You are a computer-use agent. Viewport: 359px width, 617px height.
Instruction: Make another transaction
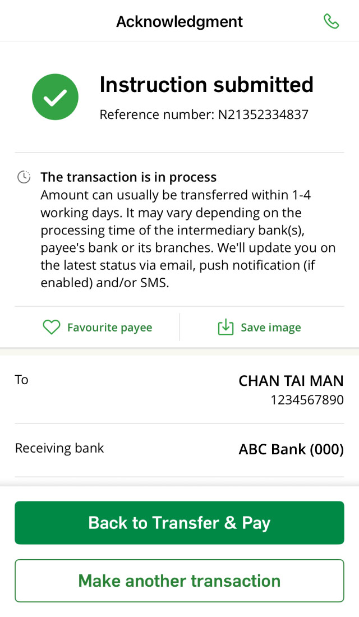pyautogui.click(x=179, y=581)
